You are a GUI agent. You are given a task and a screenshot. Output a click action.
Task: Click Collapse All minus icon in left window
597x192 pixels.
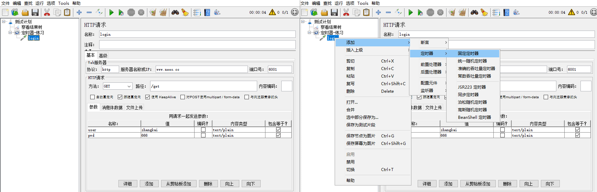coord(89,12)
